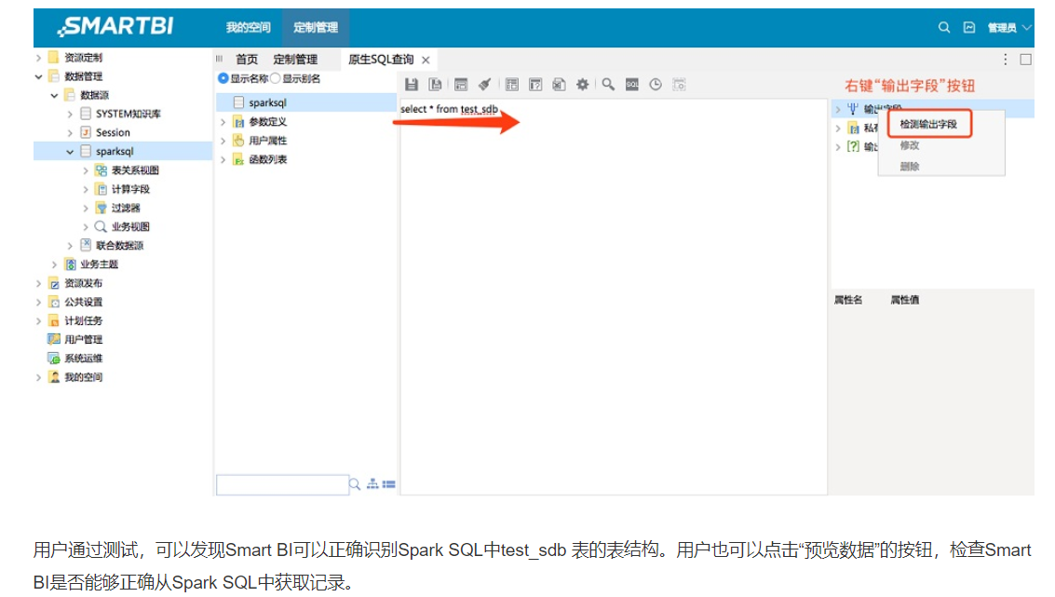Click the save-as toolbar icon

[436, 84]
